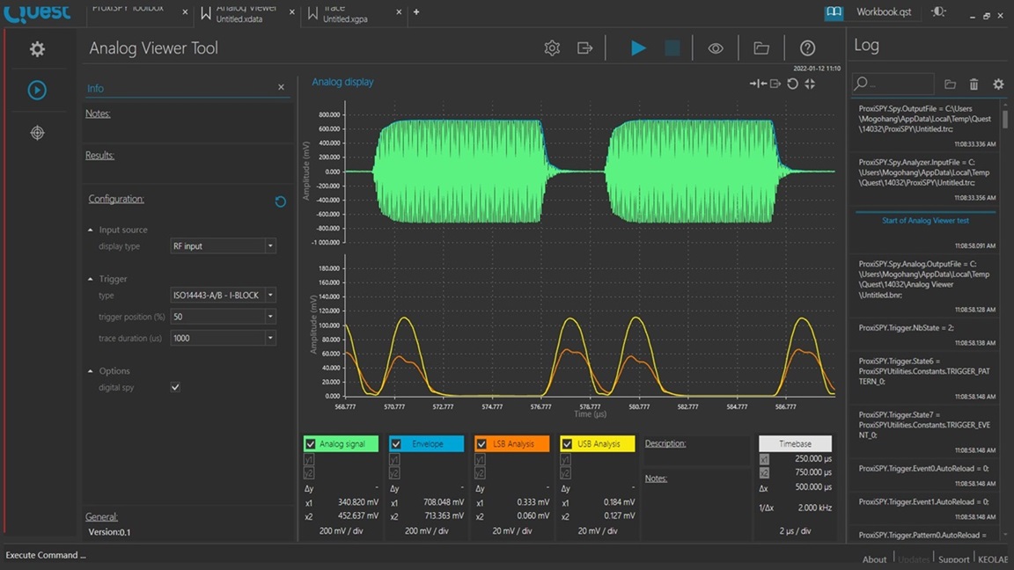Viewport: 1014px width, 570px height.
Task: Reset the analog display zoom
Action: pyautogui.click(x=792, y=84)
